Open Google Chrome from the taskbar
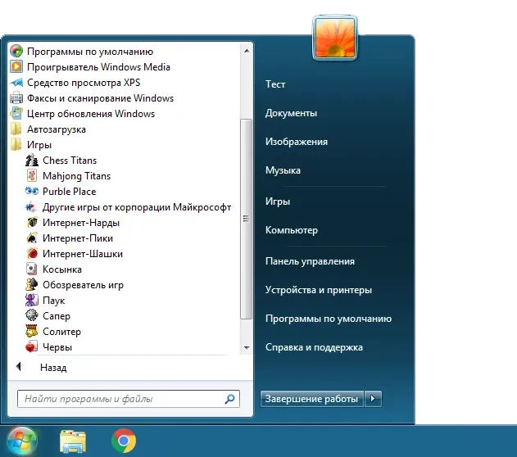This screenshot has height=457, width=517. tap(124, 441)
